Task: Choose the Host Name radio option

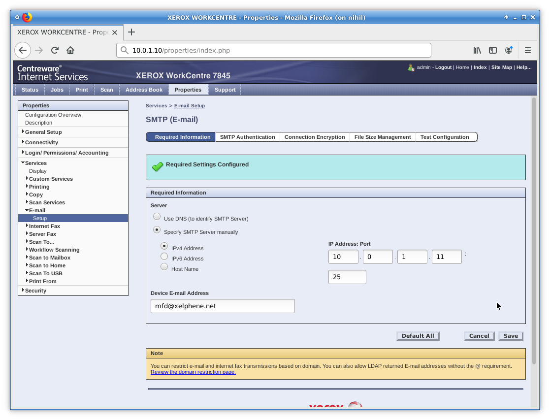Action: 164,267
